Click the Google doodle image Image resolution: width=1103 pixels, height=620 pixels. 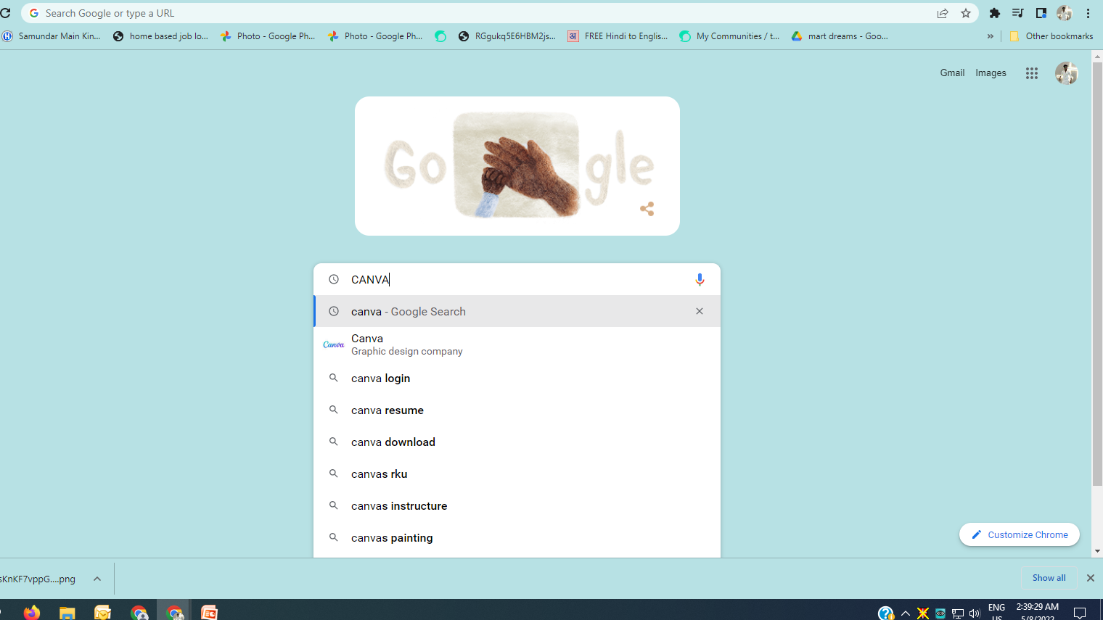pos(517,166)
